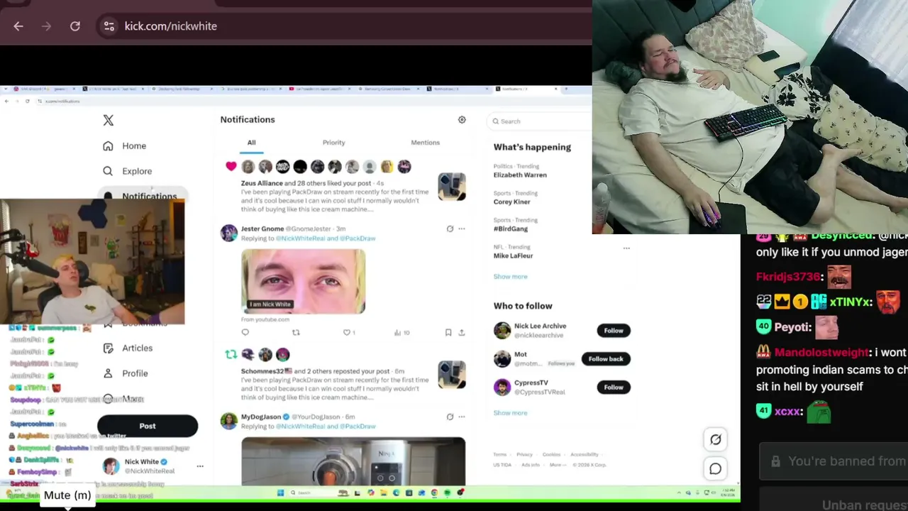Switch to the All notifications tab
This screenshot has width=908, height=511.
pos(251,143)
